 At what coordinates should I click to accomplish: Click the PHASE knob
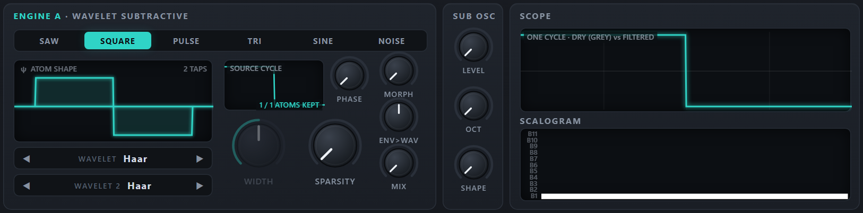[349, 75]
